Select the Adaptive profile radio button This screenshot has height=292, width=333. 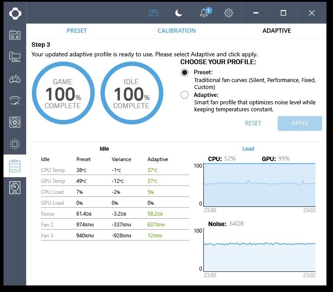(x=185, y=95)
